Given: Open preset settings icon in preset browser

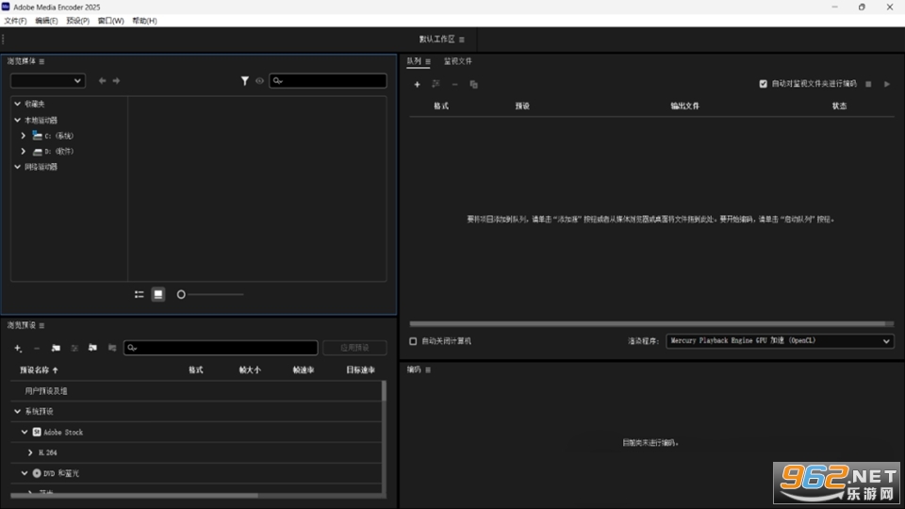Looking at the screenshot, I should [74, 348].
